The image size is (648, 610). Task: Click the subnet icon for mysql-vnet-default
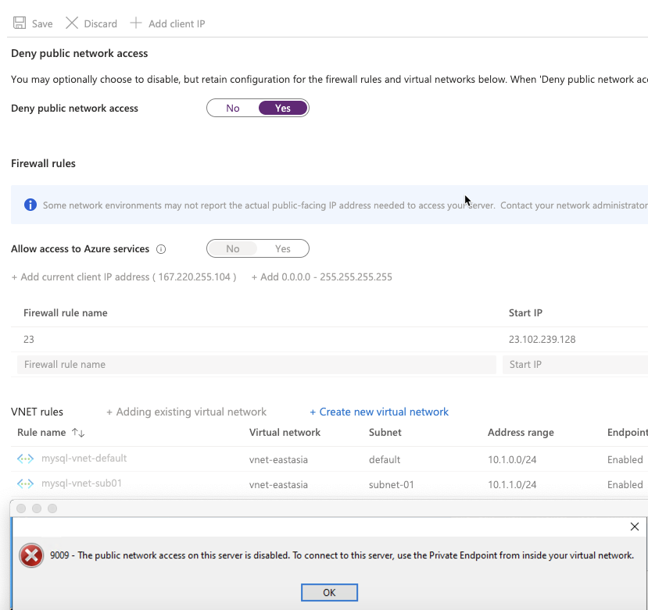click(25, 458)
